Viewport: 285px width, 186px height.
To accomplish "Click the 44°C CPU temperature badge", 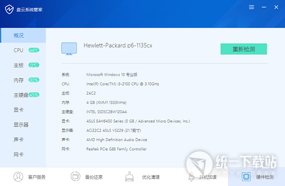I will point(34,50).
